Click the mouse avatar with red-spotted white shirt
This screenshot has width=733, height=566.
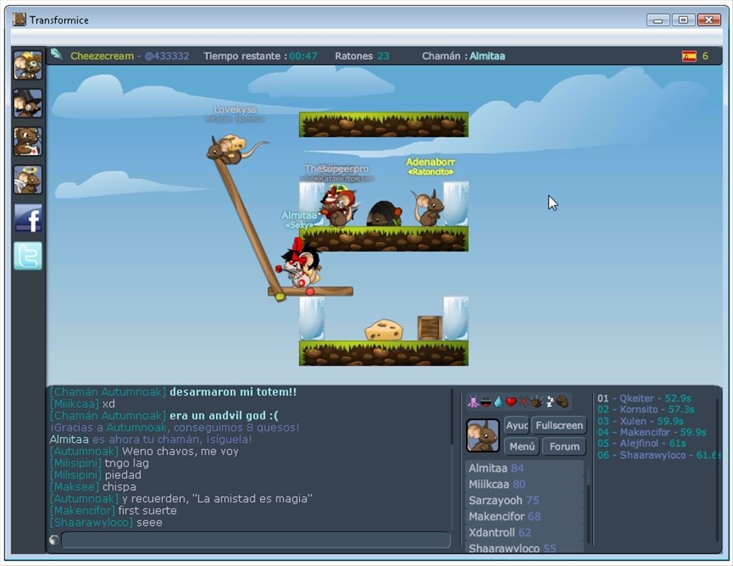(x=28, y=141)
